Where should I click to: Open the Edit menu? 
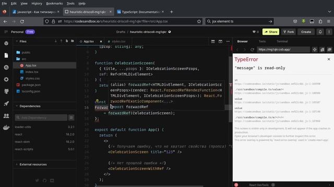(x=14, y=4)
